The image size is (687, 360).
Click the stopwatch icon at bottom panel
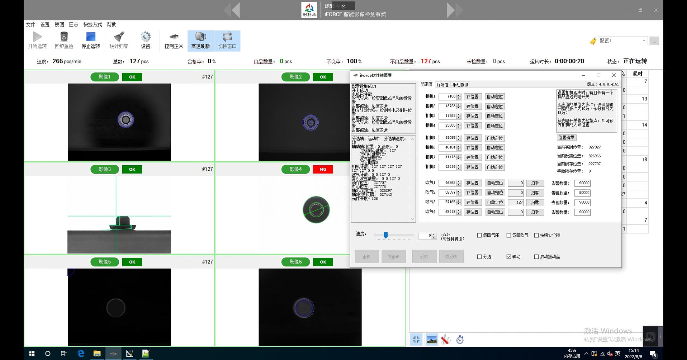(460, 339)
